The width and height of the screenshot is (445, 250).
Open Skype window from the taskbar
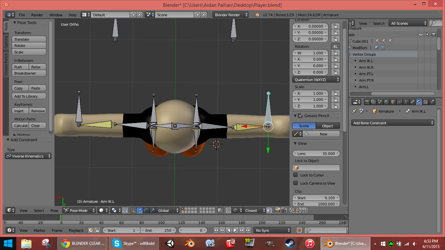tap(133, 243)
